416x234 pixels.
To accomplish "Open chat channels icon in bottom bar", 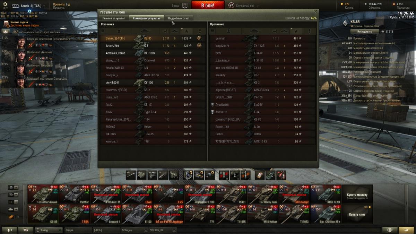I will [x=26, y=230].
